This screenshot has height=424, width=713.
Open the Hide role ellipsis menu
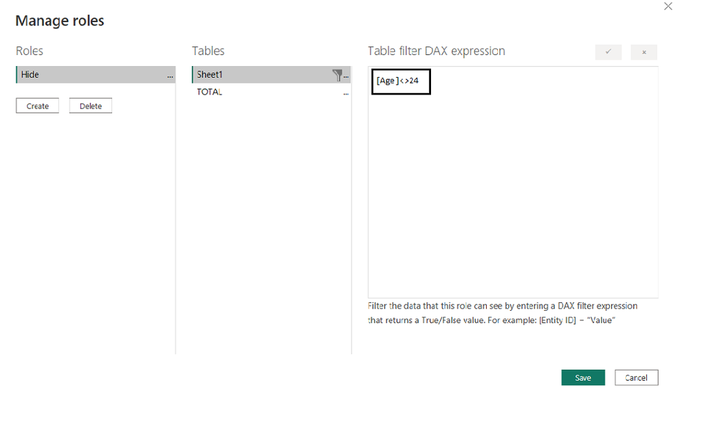click(171, 75)
